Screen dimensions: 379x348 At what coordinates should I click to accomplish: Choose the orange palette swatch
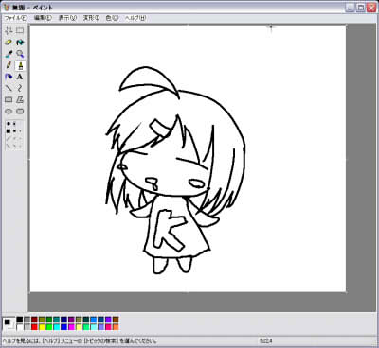pyautogui.click(x=116, y=327)
